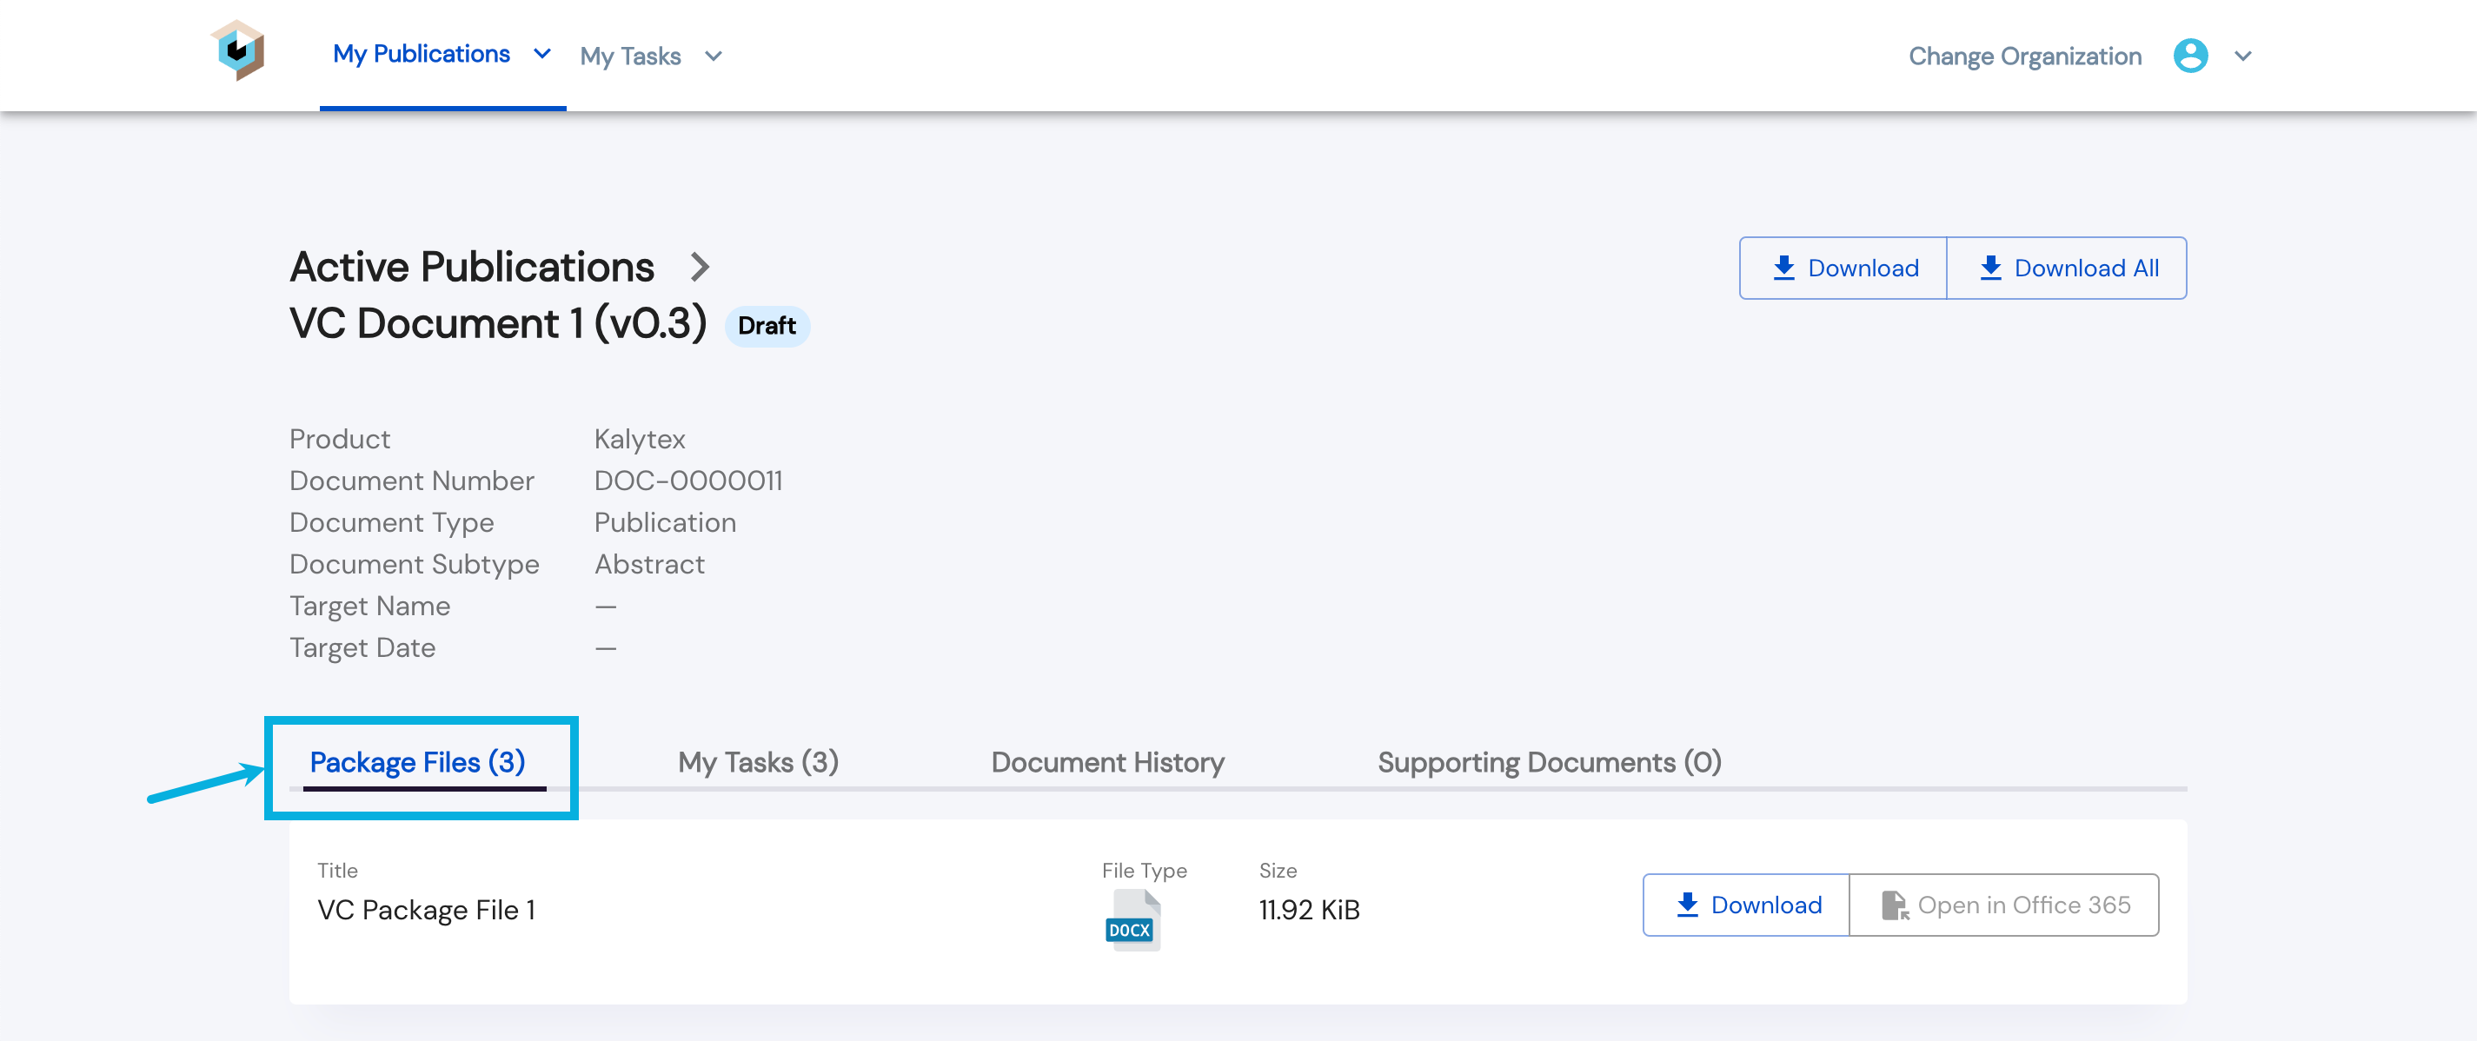The height and width of the screenshot is (1041, 2477).
Task: Click the Draft status badge icon
Action: (767, 325)
